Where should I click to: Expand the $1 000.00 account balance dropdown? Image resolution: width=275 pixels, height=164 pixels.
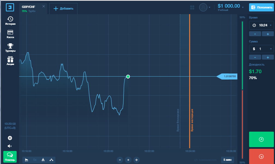click(x=231, y=7)
